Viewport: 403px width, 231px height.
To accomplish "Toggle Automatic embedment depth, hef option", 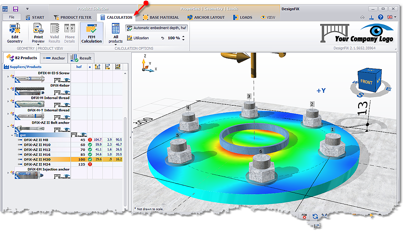I will tap(156, 28).
